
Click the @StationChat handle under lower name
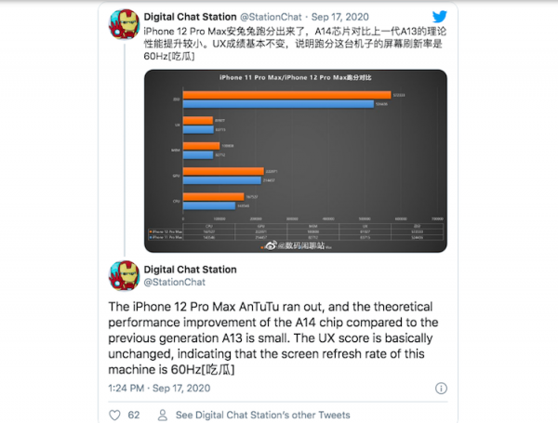(x=174, y=284)
